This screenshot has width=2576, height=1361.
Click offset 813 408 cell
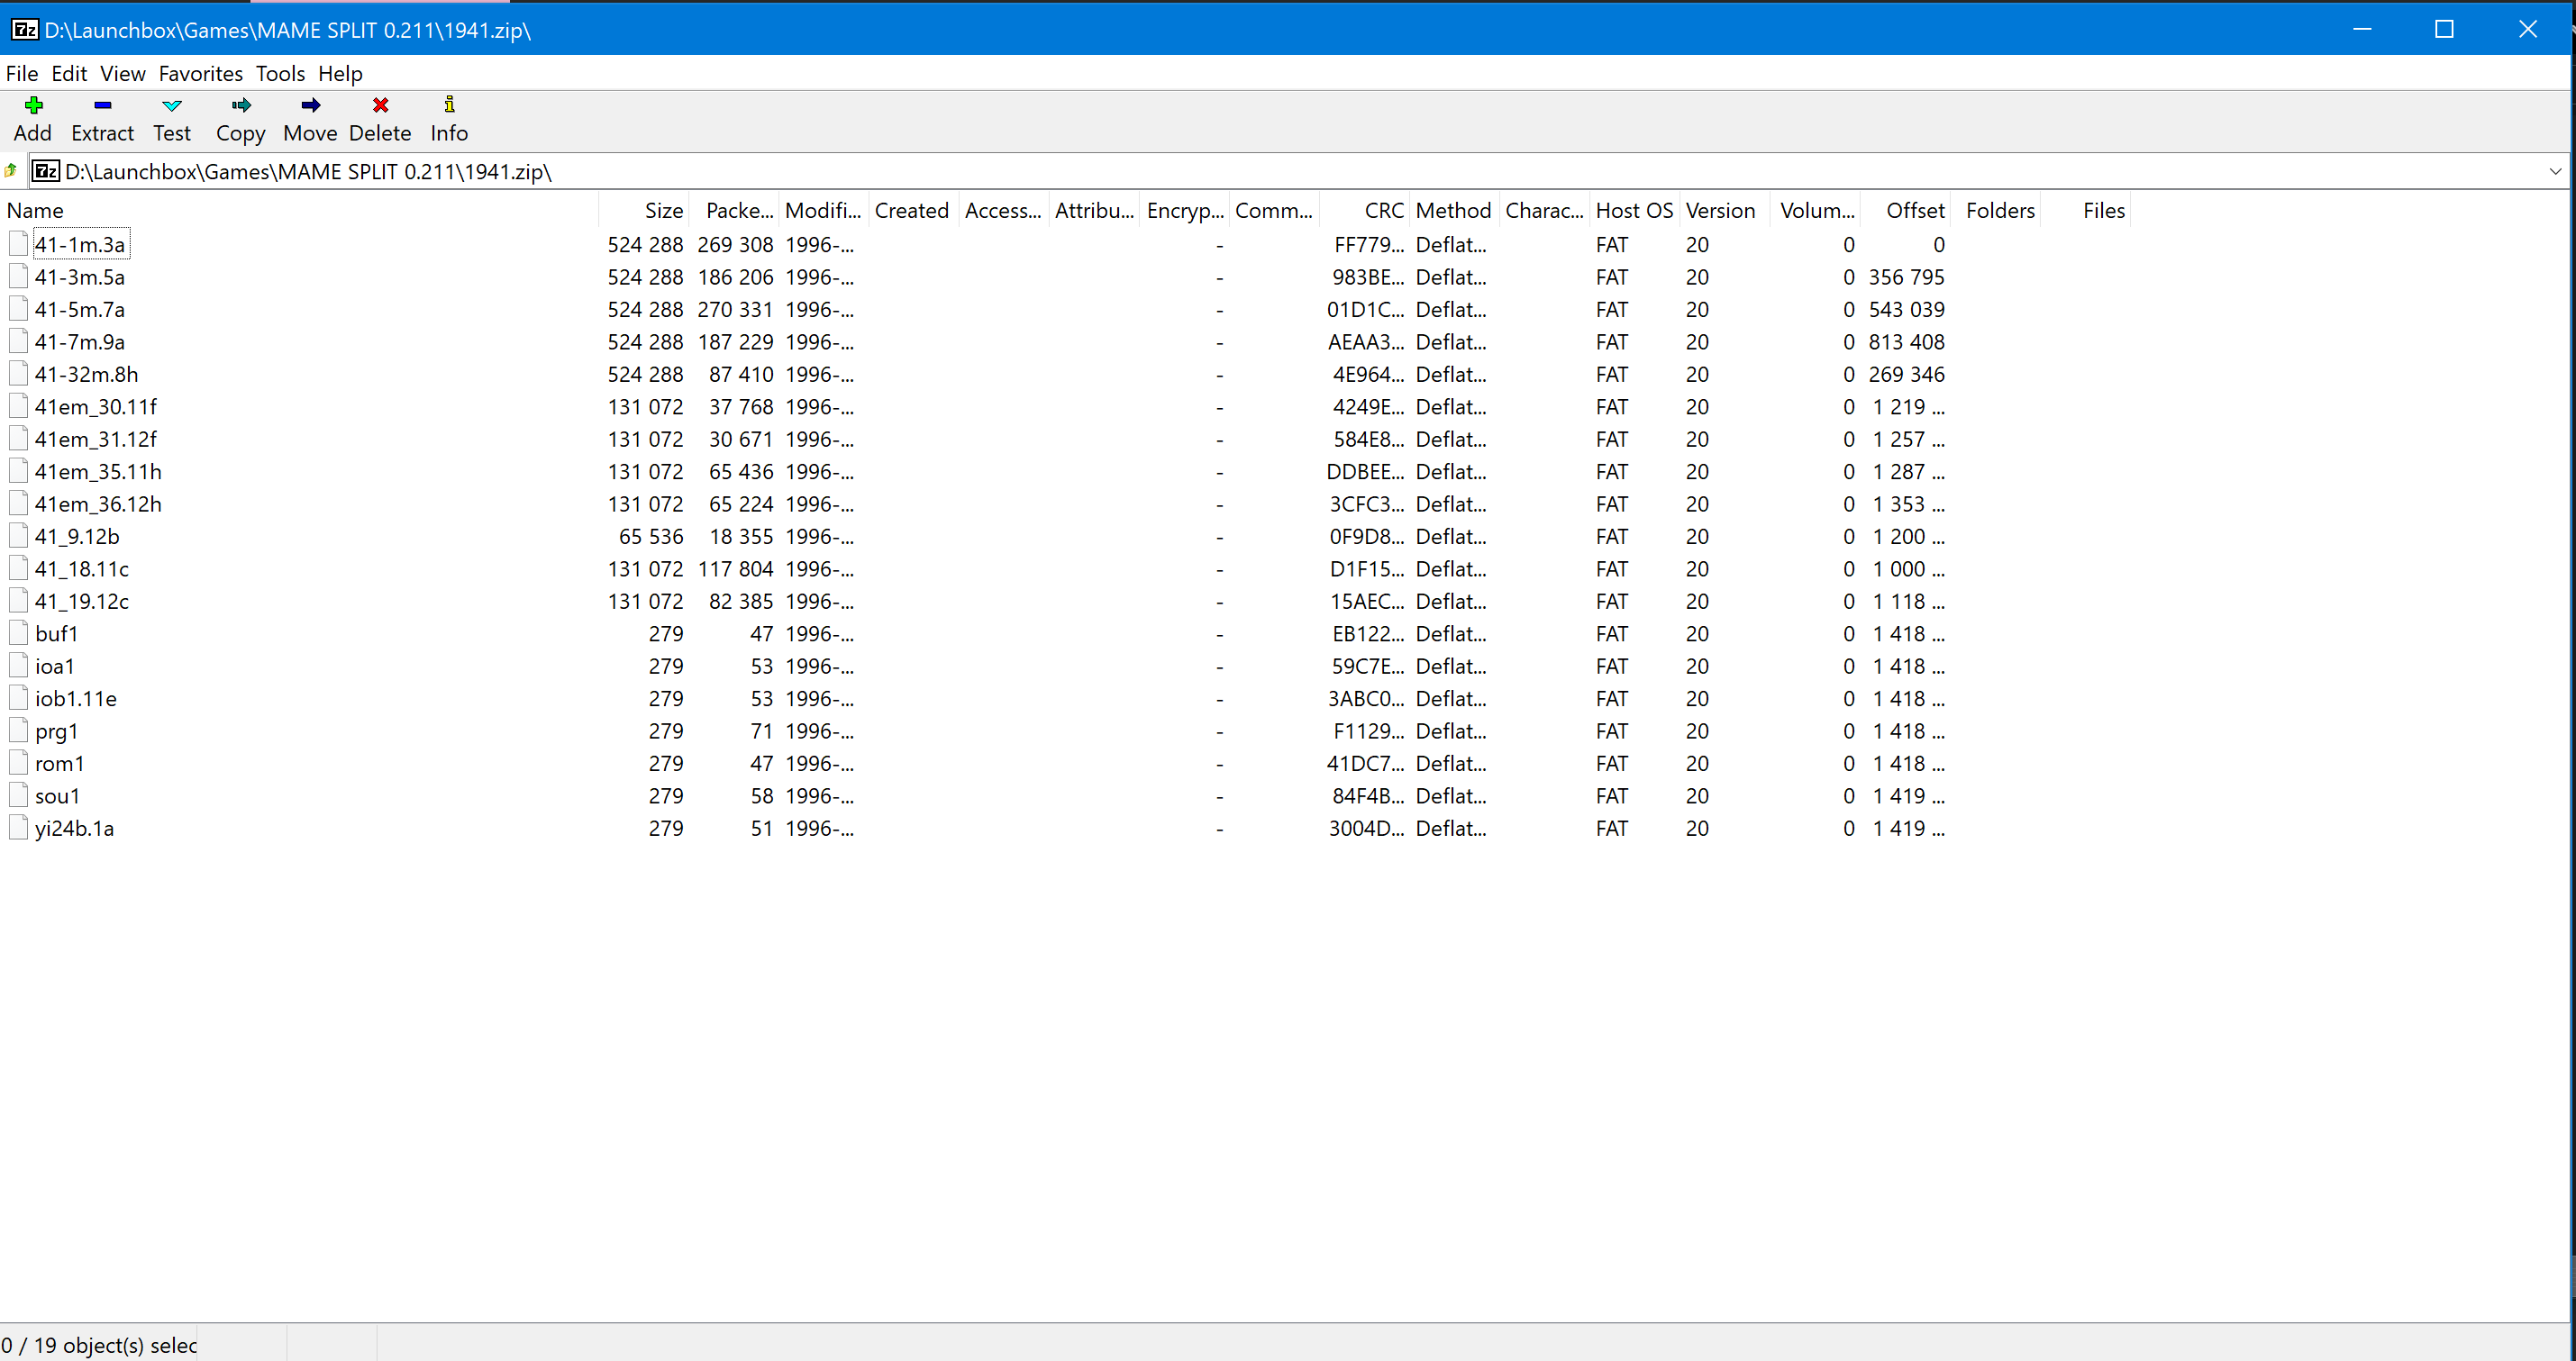[x=1906, y=342]
